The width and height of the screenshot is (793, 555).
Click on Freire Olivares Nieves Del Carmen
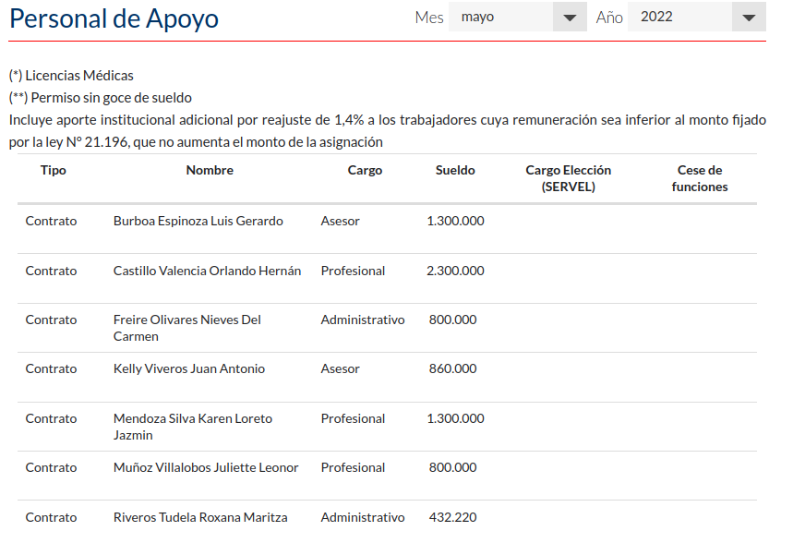pyautogui.click(x=186, y=328)
